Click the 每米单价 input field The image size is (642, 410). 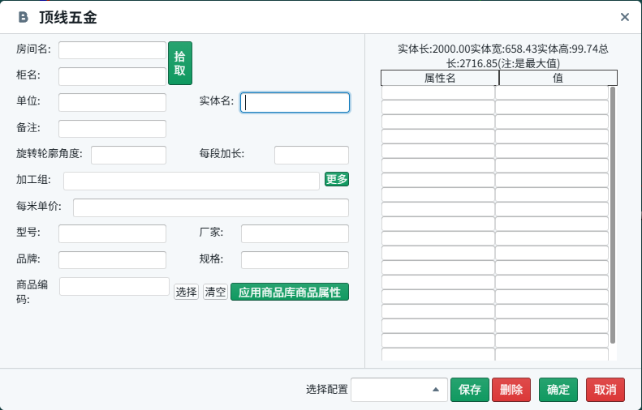pos(210,207)
